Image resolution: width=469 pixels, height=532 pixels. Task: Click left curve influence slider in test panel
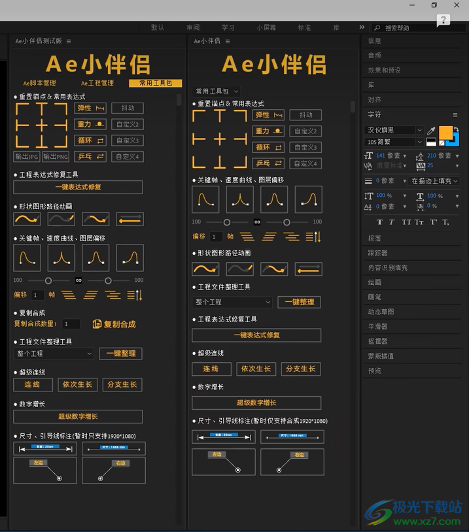[x=48, y=280]
